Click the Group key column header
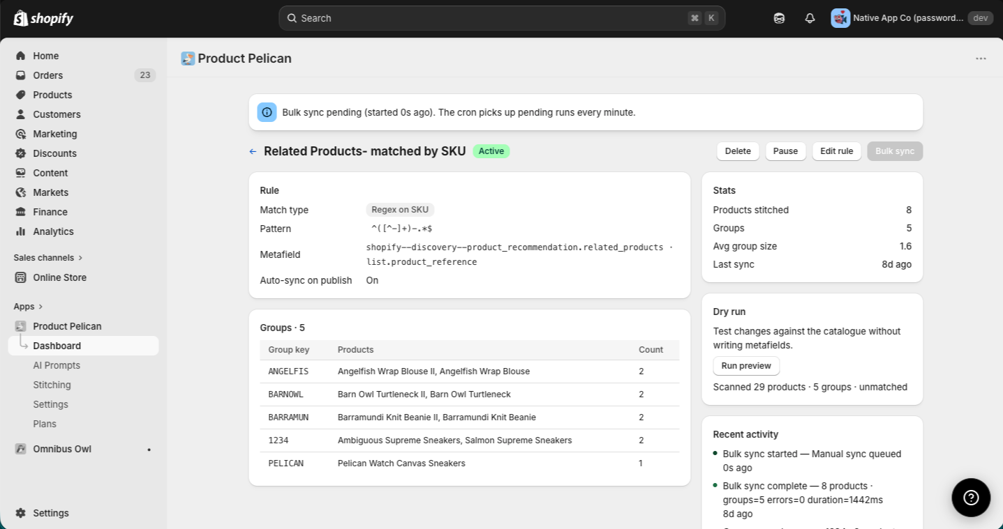Viewport: 1003px width, 529px height. (x=289, y=350)
